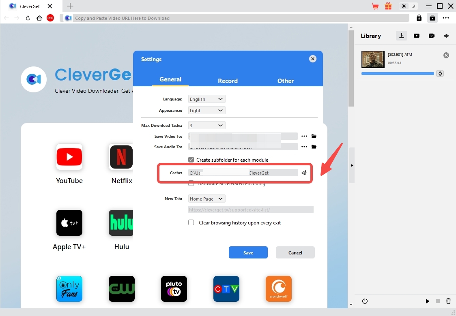Click the CleverGet logo icon
The height and width of the screenshot is (316, 456).
point(34,79)
